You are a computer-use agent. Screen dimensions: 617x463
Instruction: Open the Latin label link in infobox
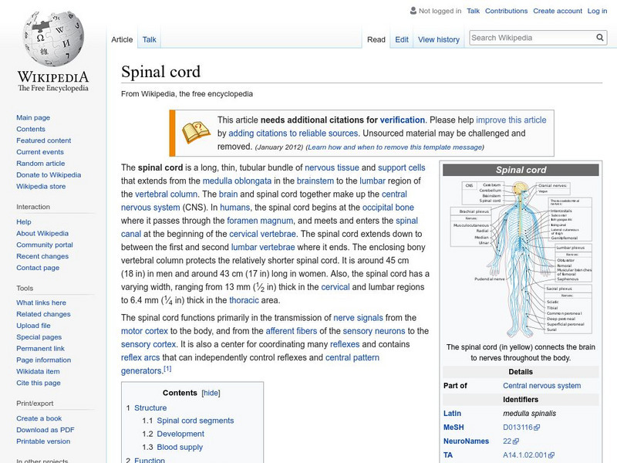point(452,414)
